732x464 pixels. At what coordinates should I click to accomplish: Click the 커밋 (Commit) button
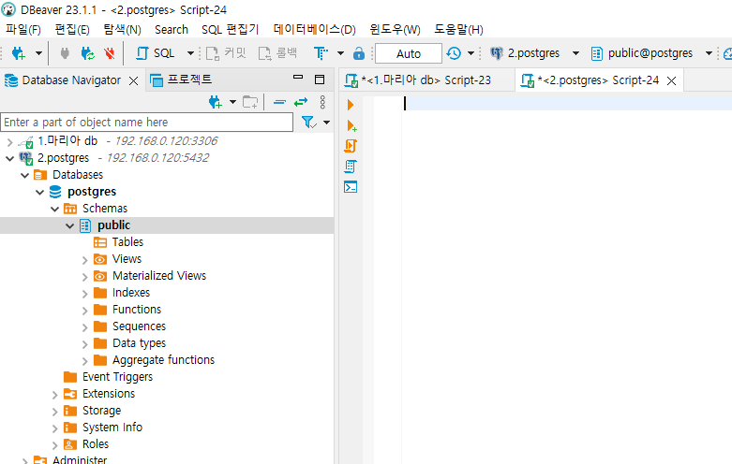(227, 53)
